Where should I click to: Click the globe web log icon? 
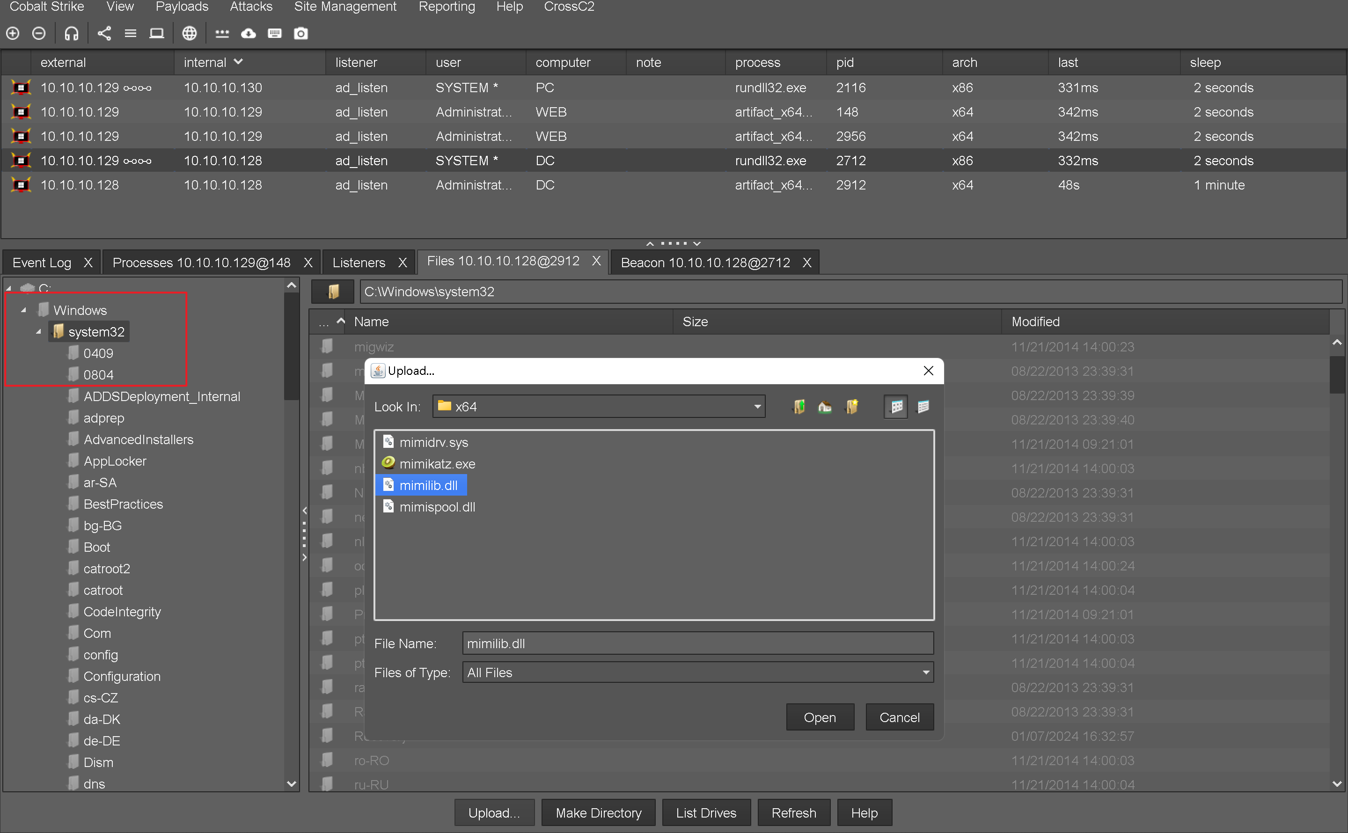pyautogui.click(x=189, y=34)
